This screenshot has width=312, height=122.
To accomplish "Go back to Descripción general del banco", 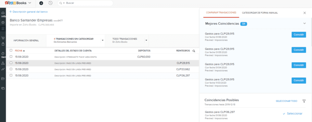I will pyautogui.click(x=29, y=12).
